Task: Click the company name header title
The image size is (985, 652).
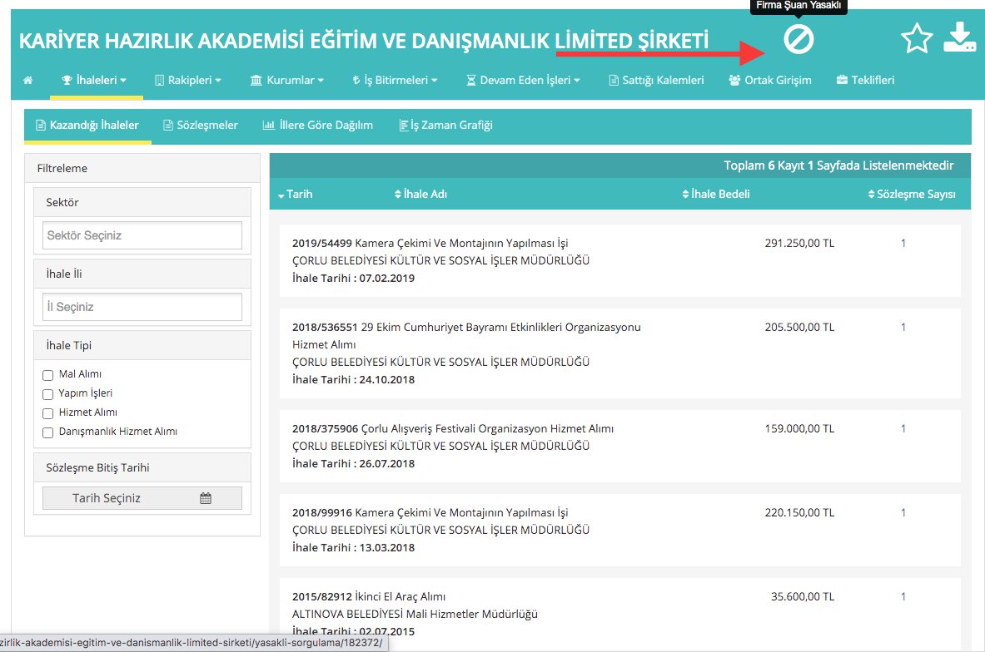Action: (x=364, y=41)
